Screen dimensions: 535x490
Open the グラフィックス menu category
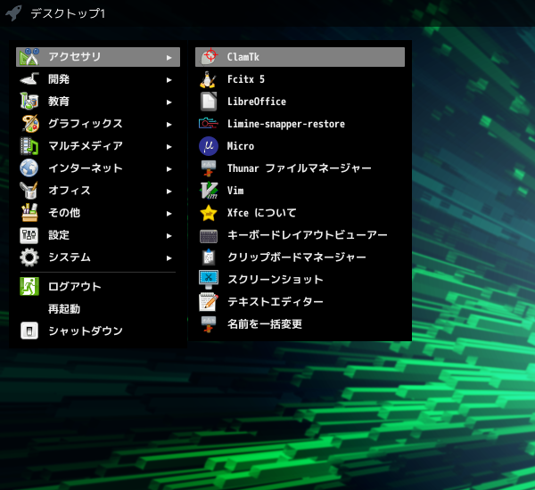[98, 124]
